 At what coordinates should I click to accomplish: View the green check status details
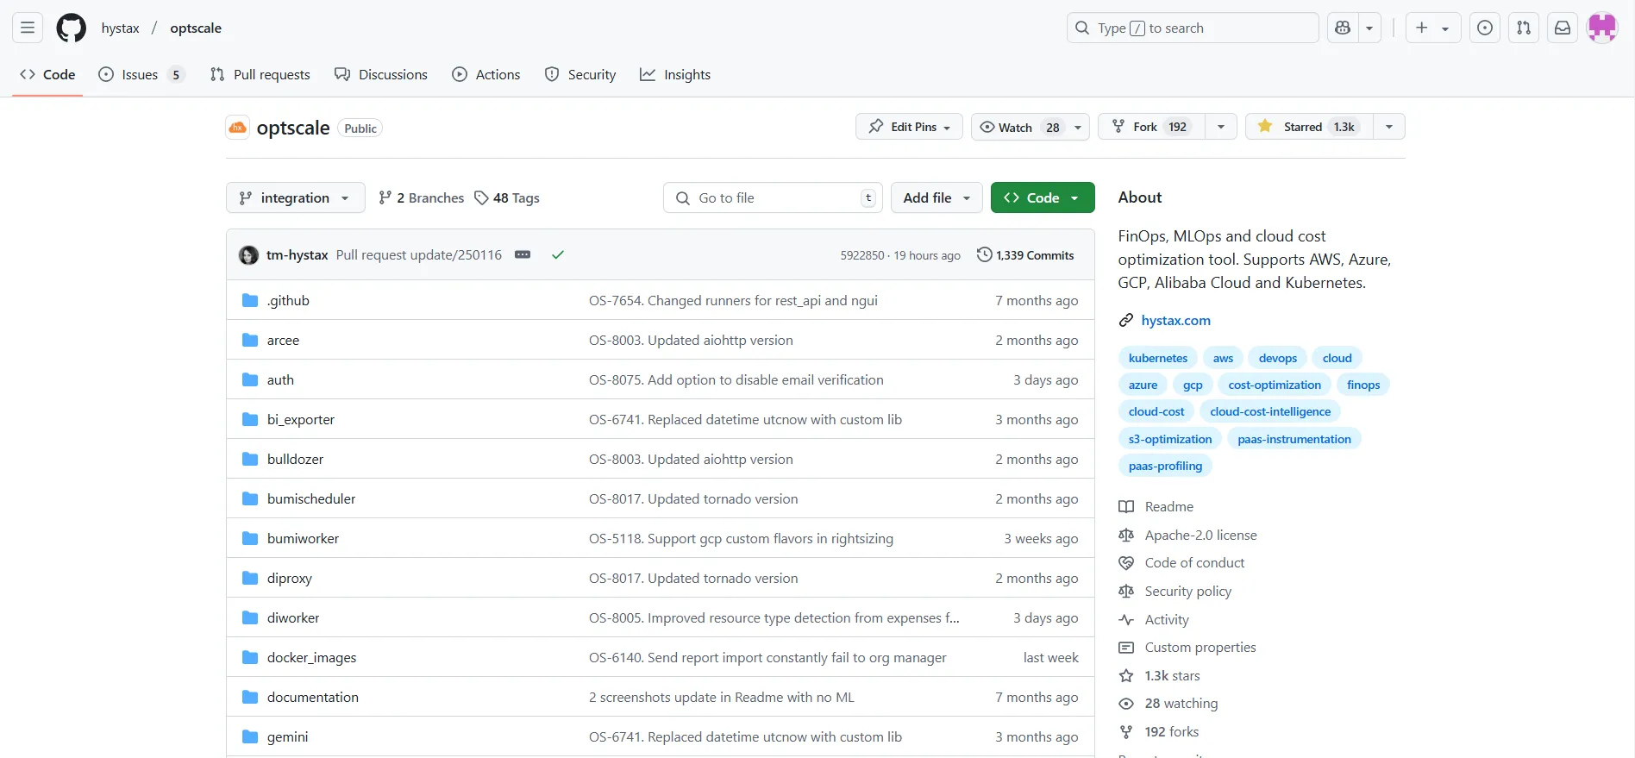pyautogui.click(x=558, y=254)
